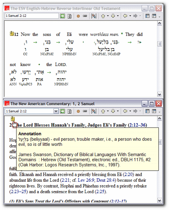
Task: Expand up-arrow dropdown in ESV Interlinear toolbar
Action: [108, 16]
